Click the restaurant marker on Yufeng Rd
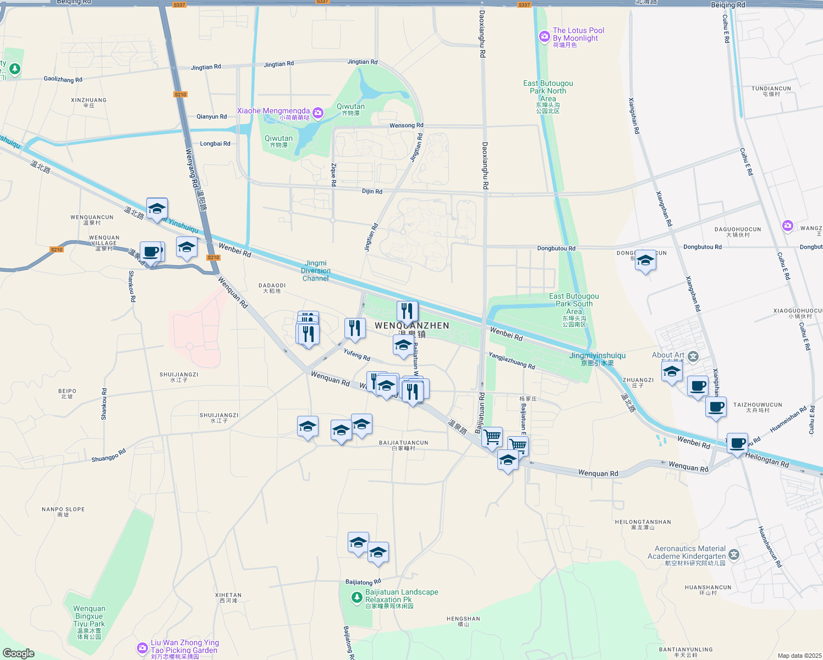 click(355, 327)
